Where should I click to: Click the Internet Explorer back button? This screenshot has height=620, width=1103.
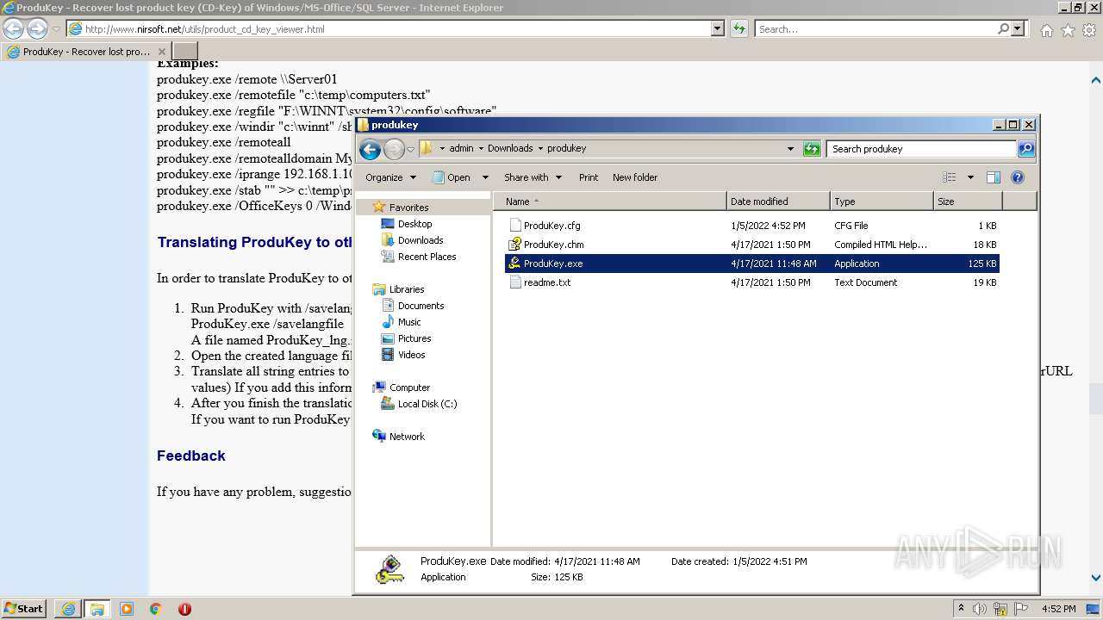click(14, 29)
